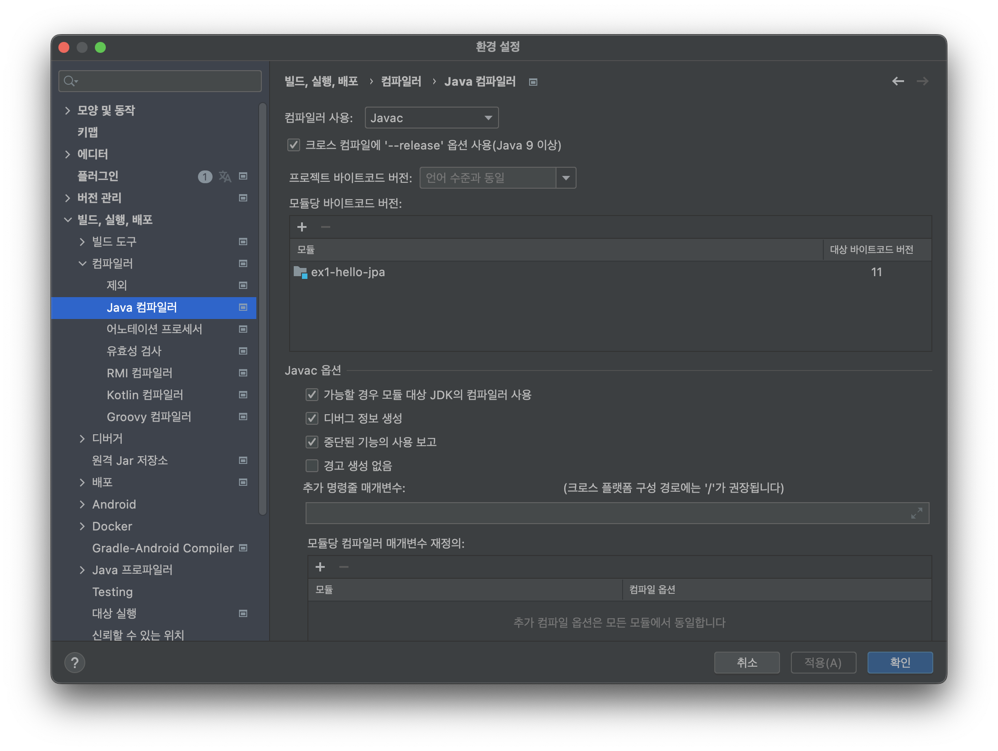Click the help question mark icon
The height and width of the screenshot is (751, 998).
pyautogui.click(x=75, y=663)
